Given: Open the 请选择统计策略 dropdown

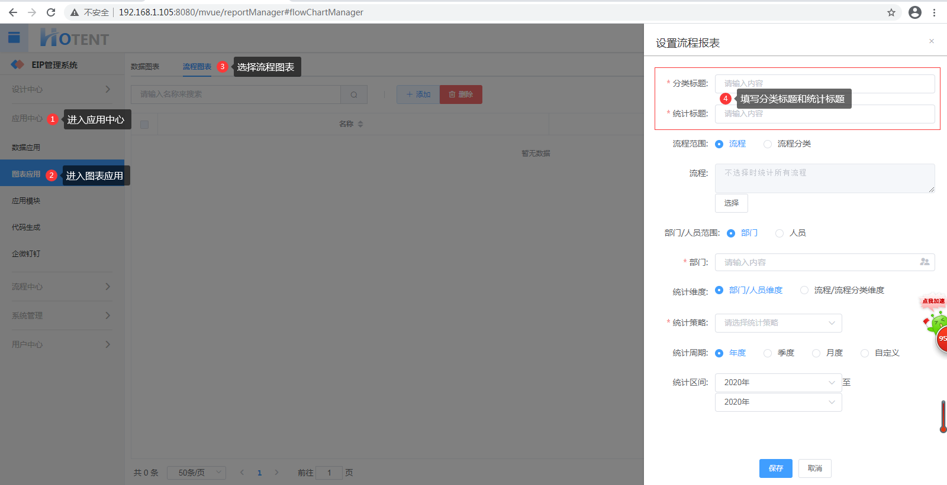Looking at the screenshot, I should click(x=778, y=323).
